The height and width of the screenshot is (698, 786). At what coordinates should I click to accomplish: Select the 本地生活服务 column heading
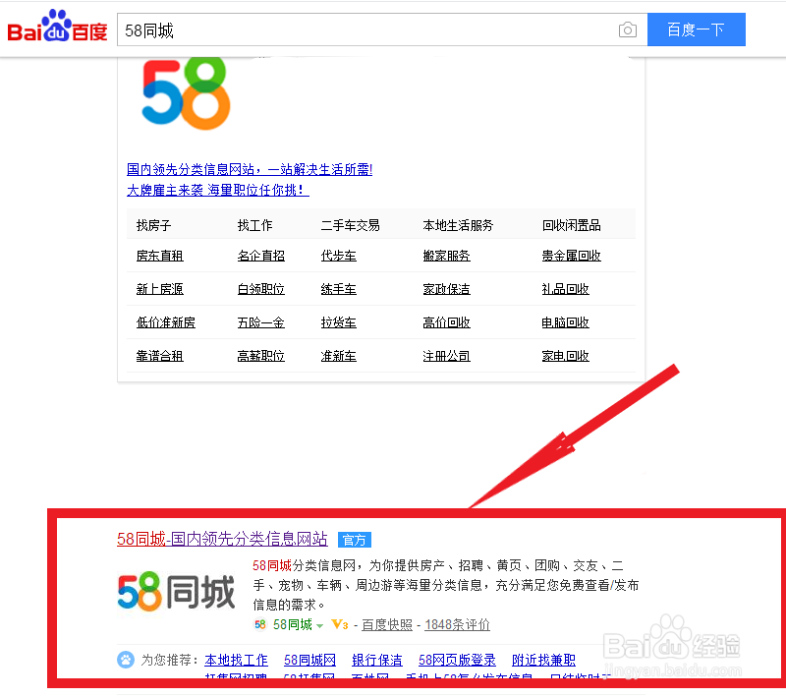tap(458, 226)
